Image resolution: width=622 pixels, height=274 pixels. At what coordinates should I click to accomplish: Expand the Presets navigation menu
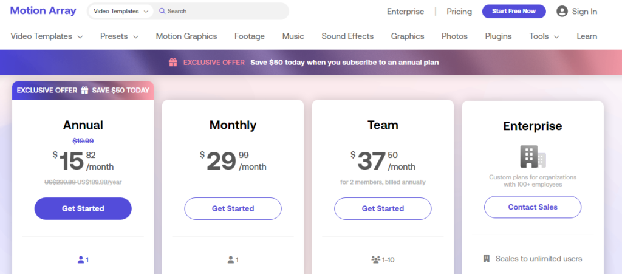point(120,36)
